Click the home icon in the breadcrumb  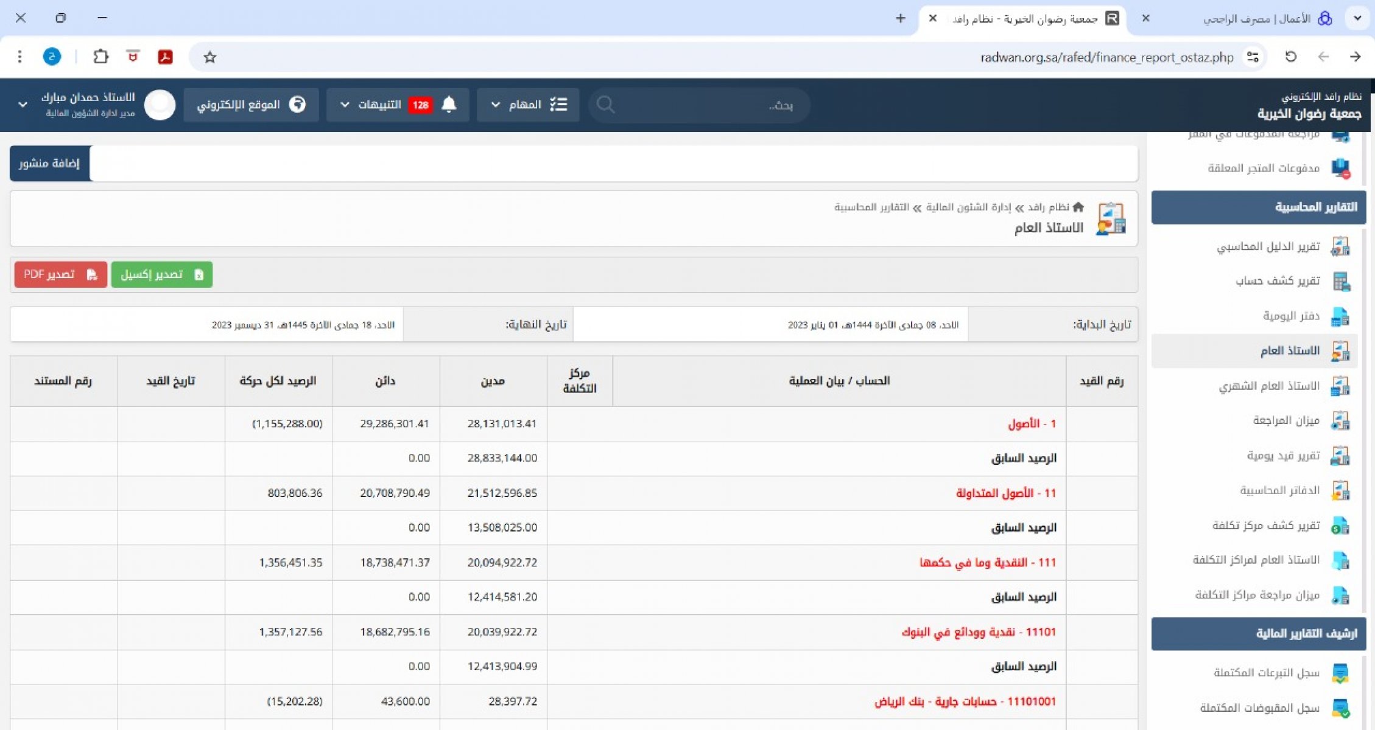tap(1078, 207)
